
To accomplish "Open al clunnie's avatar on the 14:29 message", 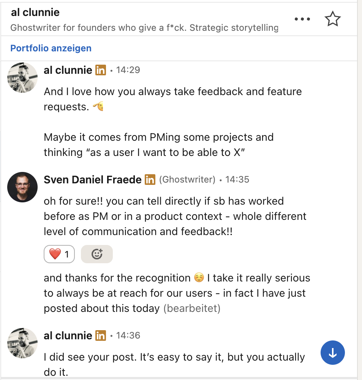I will coord(22,78).
